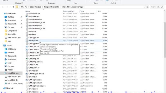This screenshot has height=93, width=166.
Task: Select Program Files (x86) breadcrumb
Action: click(x=51, y=7)
